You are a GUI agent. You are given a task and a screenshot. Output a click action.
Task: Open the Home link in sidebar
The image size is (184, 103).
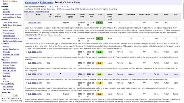[5, 4]
